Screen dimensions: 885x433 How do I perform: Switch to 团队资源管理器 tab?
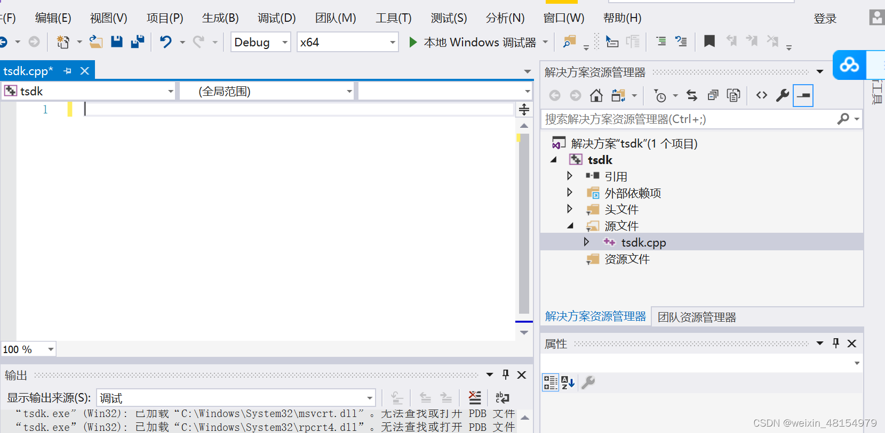point(697,317)
